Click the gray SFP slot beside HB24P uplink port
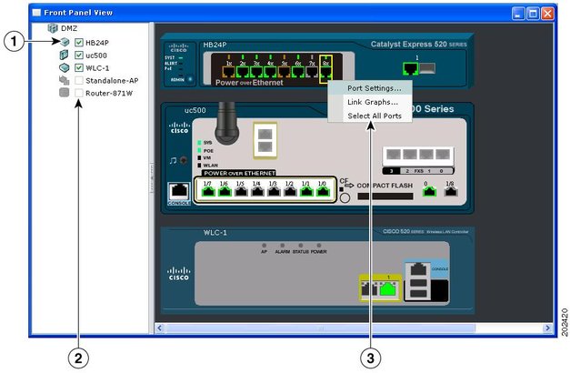Viewport: 570px width, 373px height. click(427, 68)
